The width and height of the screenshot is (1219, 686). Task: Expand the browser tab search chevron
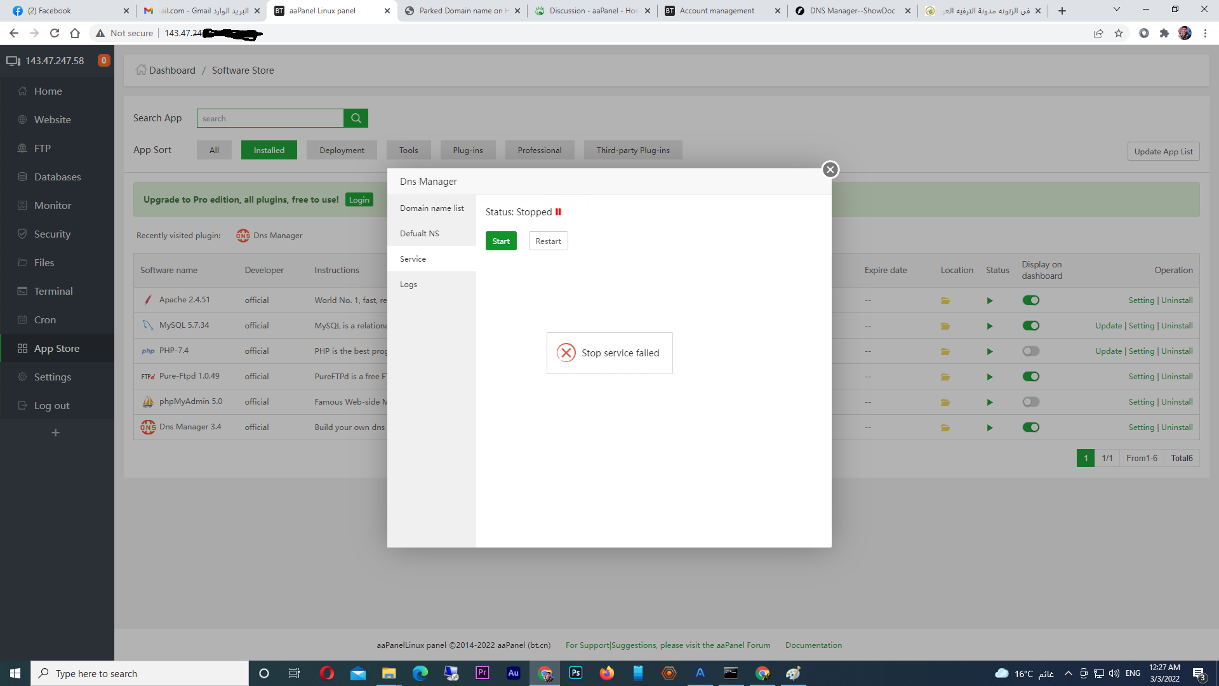[1116, 10]
